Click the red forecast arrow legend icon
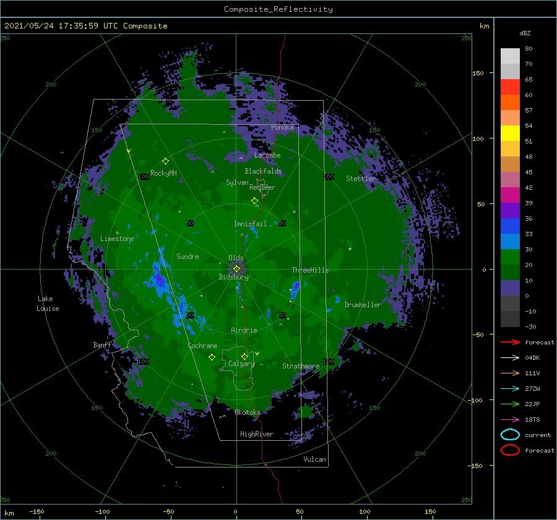The width and height of the screenshot is (557, 520). click(510, 342)
